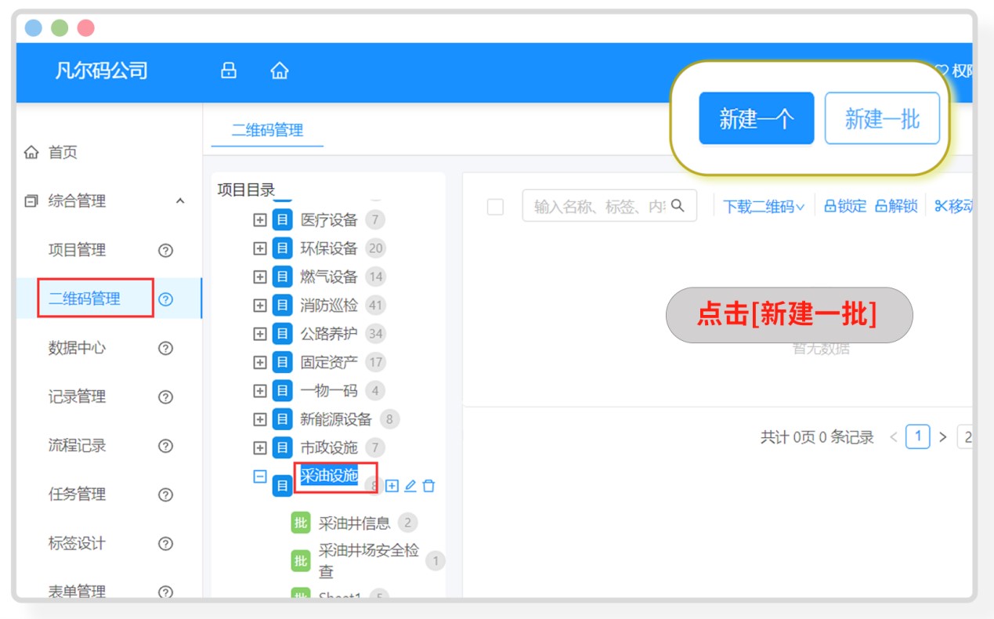Collapse the 采油设施 folder
Screen dimensions: 994x619
pos(260,476)
